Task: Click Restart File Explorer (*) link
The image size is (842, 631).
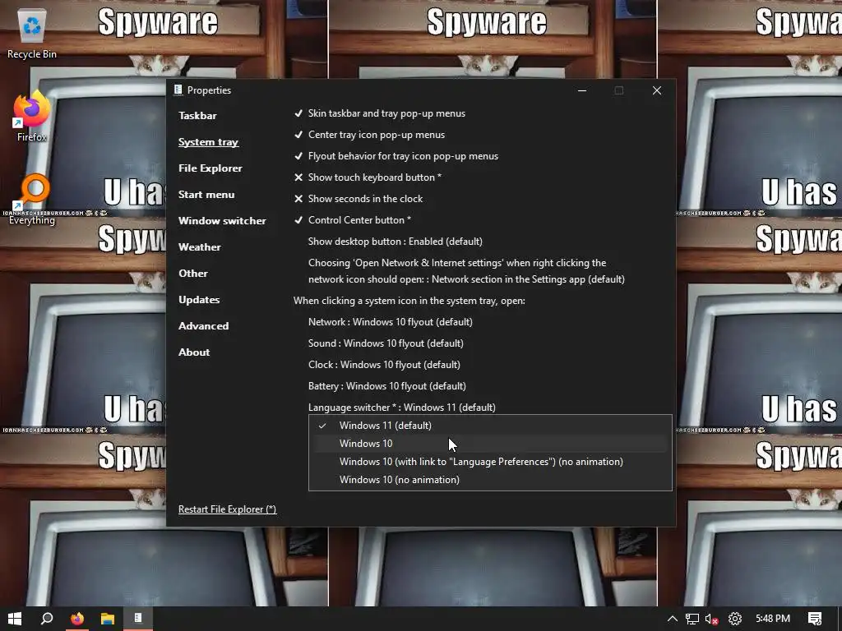Action: (228, 509)
